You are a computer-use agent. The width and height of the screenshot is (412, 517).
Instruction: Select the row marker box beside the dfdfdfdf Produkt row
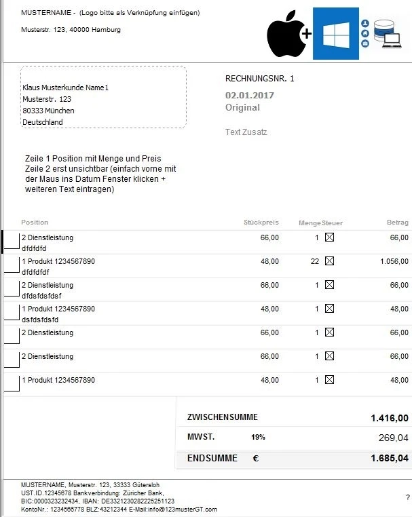coord(12,265)
